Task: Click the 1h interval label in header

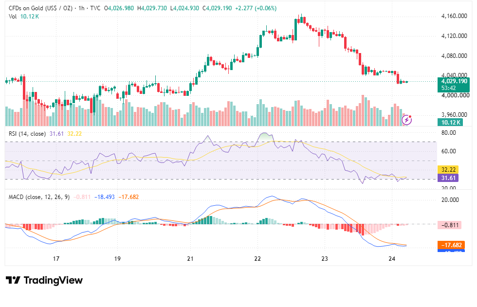Action: point(81,8)
